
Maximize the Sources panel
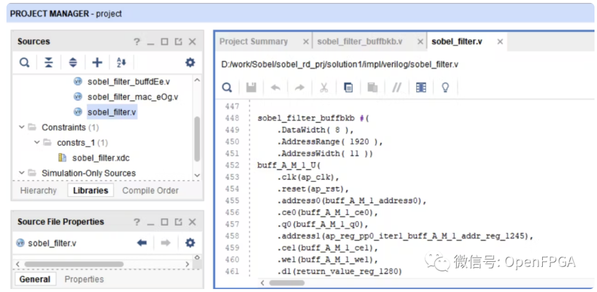164,42
